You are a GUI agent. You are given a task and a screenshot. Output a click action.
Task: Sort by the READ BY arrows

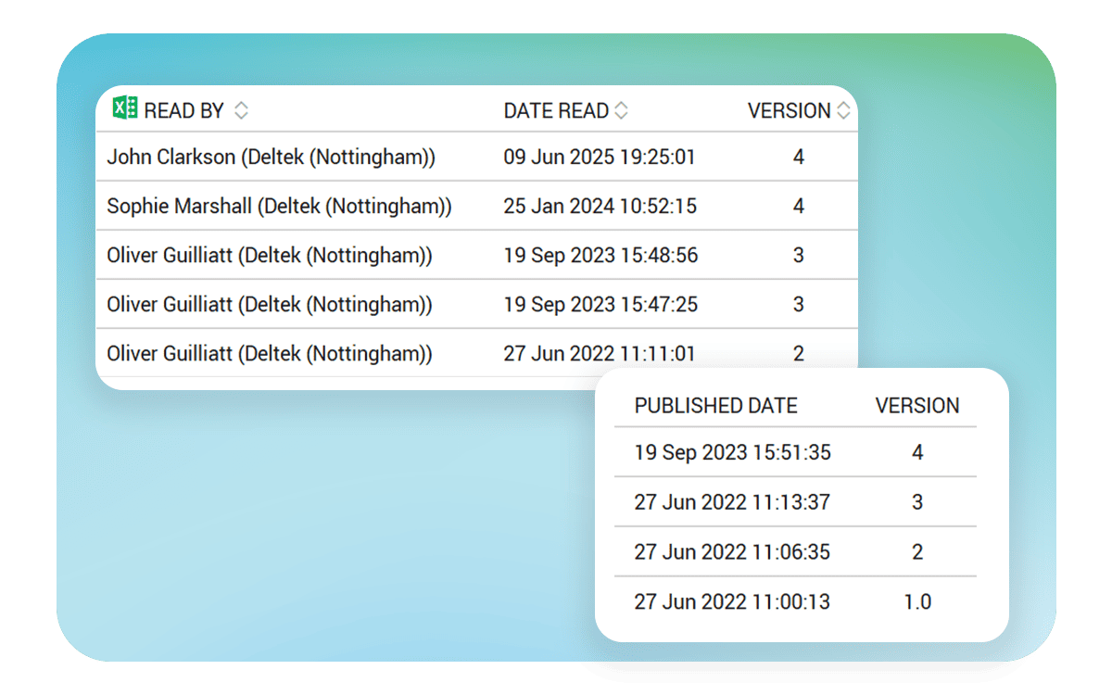coord(241,111)
